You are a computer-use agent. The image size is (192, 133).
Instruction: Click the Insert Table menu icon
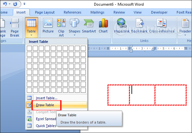coord(29,98)
